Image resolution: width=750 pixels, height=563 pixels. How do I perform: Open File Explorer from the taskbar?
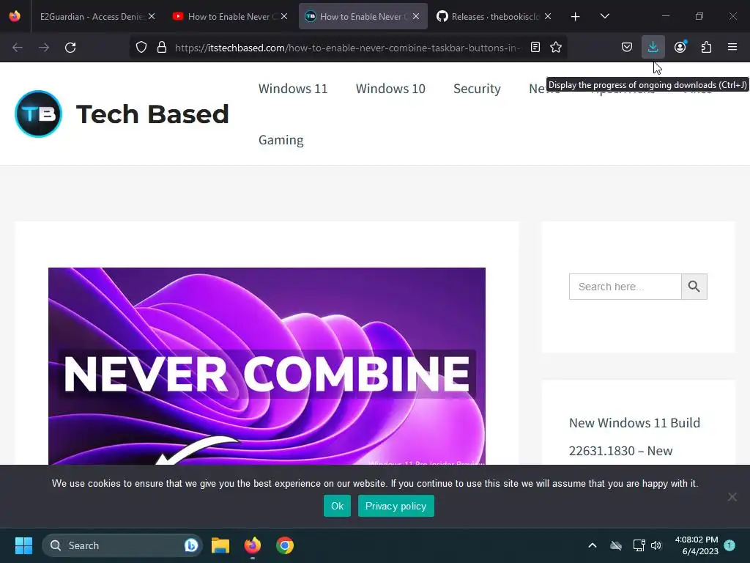(220, 545)
